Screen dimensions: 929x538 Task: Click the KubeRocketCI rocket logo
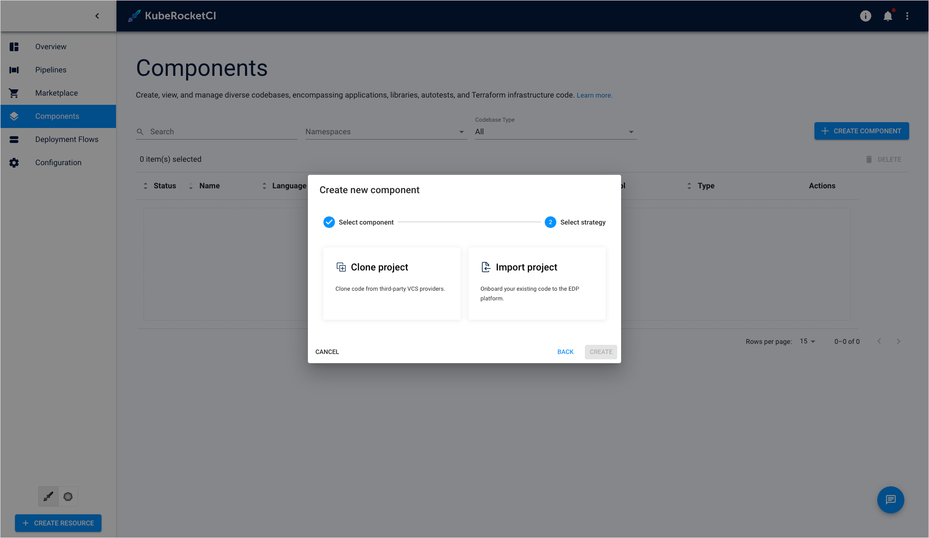134,16
